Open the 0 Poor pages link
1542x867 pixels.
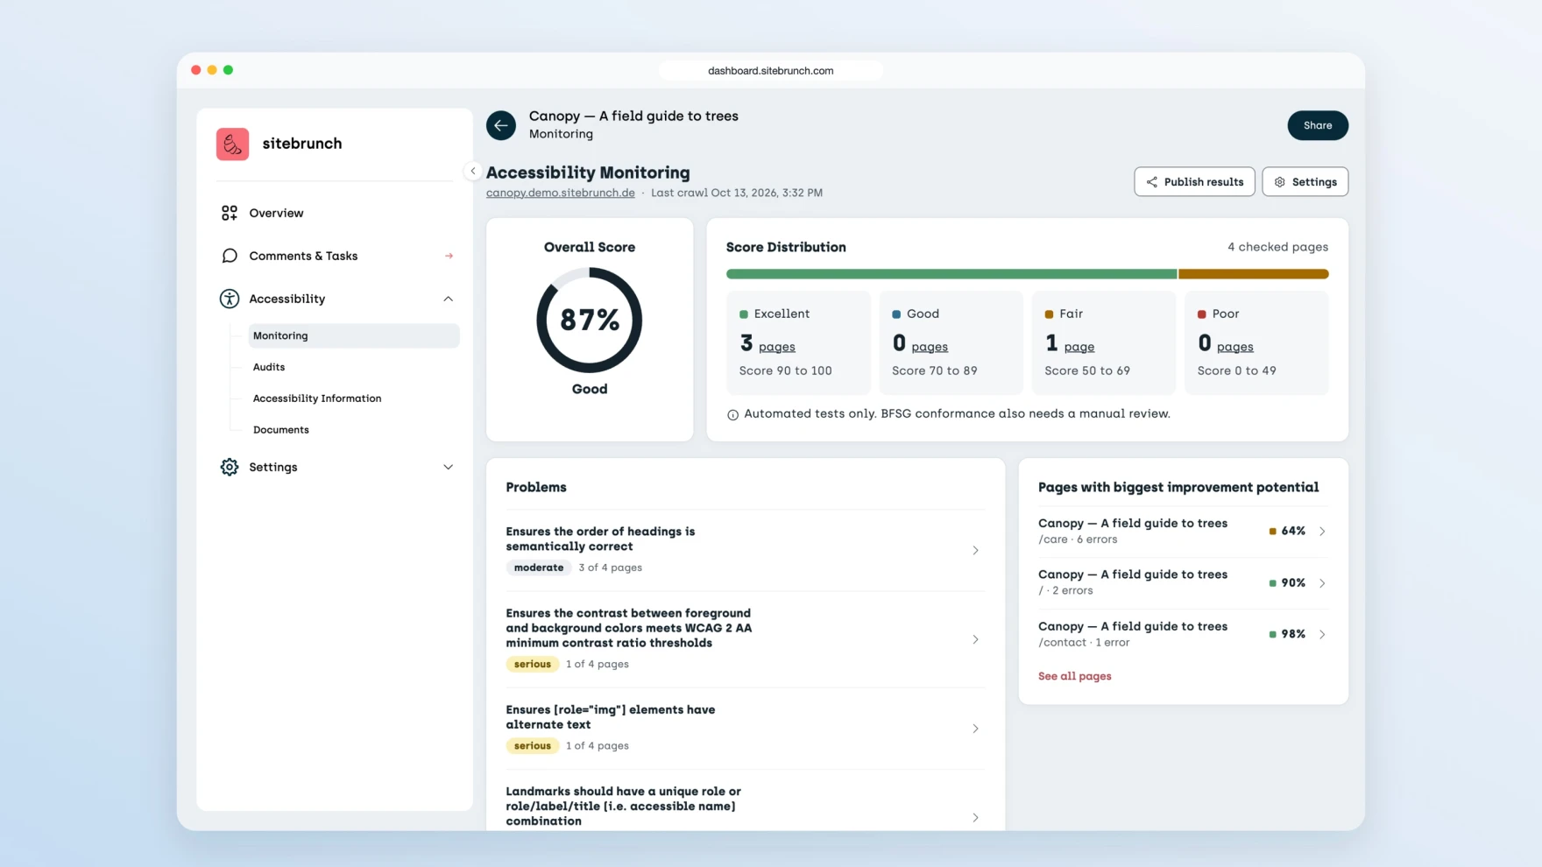coord(1234,348)
